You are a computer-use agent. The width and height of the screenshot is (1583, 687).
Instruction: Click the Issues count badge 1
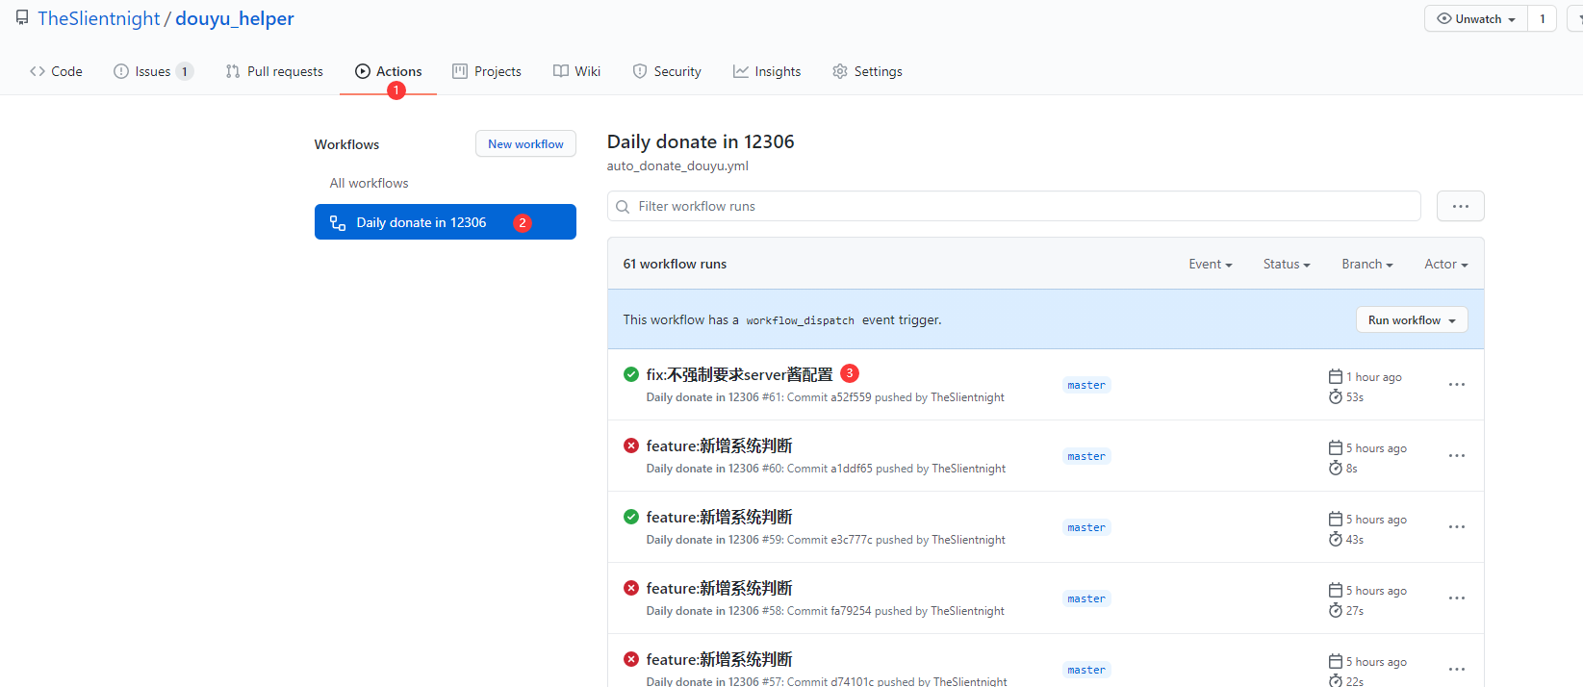[x=185, y=71]
